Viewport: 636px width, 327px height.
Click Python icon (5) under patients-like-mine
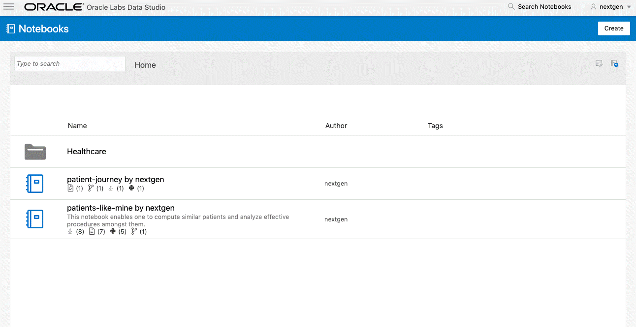tap(113, 231)
